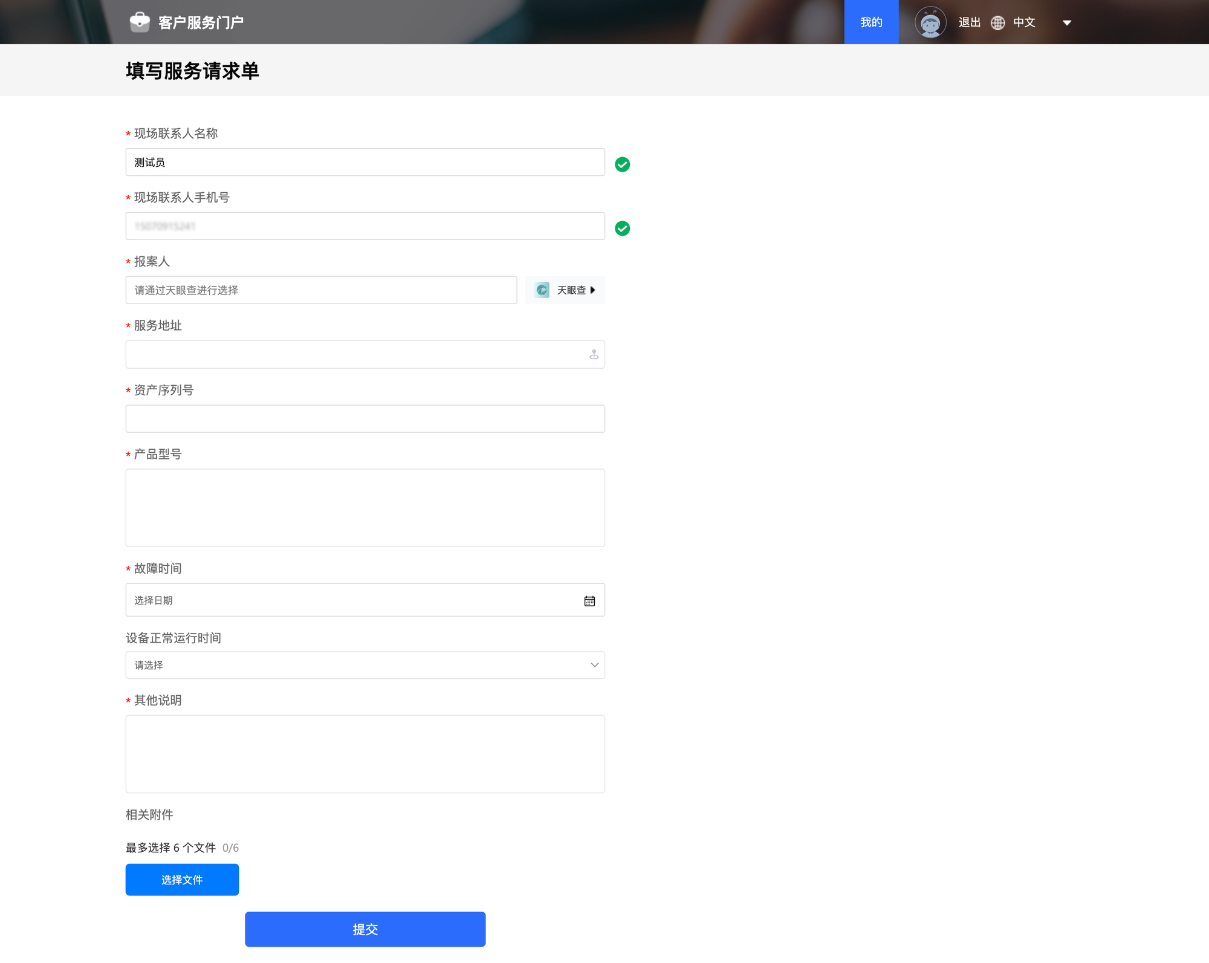This screenshot has width=1209, height=963.
Task: Click the globe language icon
Action: tap(997, 23)
